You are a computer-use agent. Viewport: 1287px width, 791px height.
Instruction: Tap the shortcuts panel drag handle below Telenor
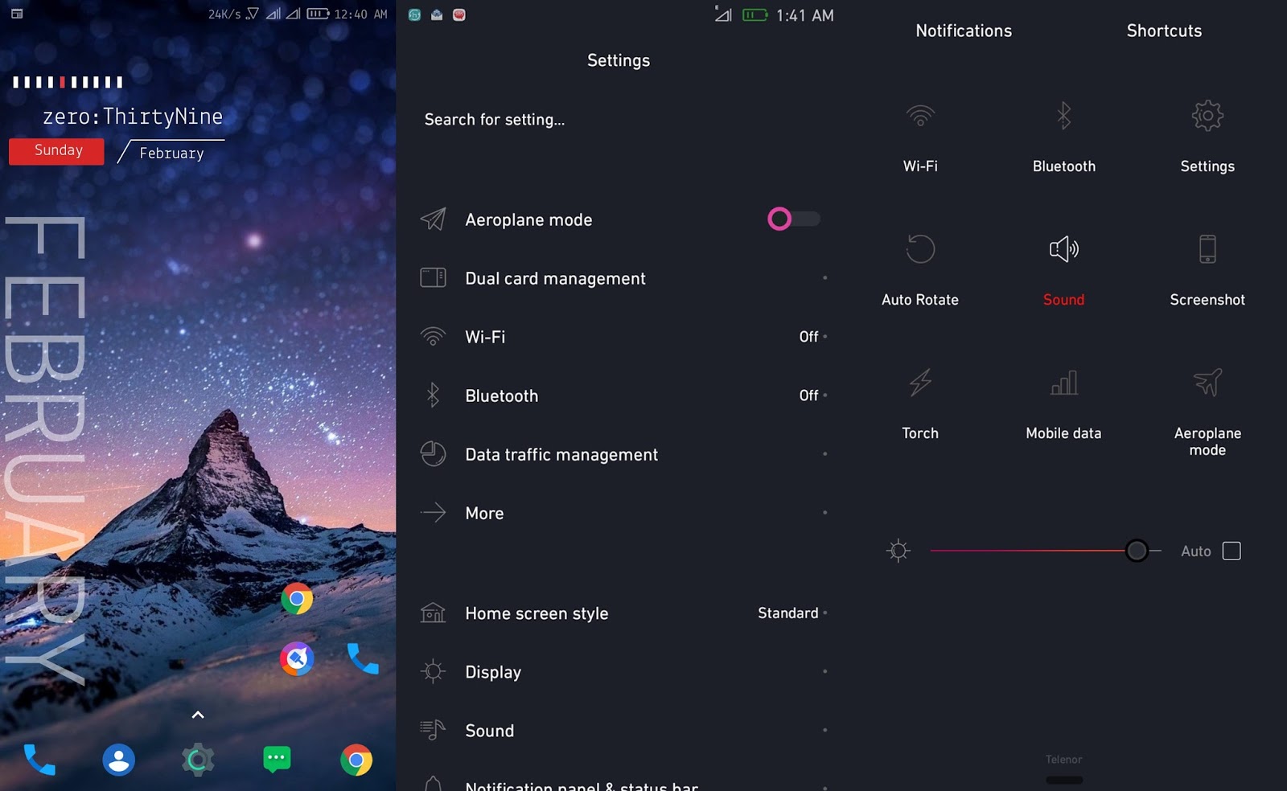[1063, 780]
